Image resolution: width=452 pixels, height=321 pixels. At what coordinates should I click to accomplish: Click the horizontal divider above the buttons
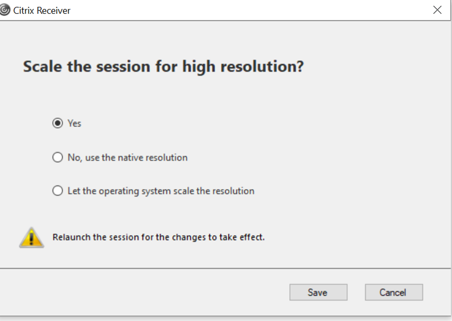pos(225,269)
